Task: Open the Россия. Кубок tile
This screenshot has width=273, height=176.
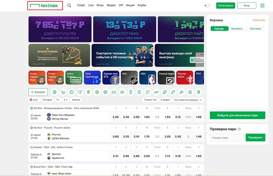Action: click(184, 78)
